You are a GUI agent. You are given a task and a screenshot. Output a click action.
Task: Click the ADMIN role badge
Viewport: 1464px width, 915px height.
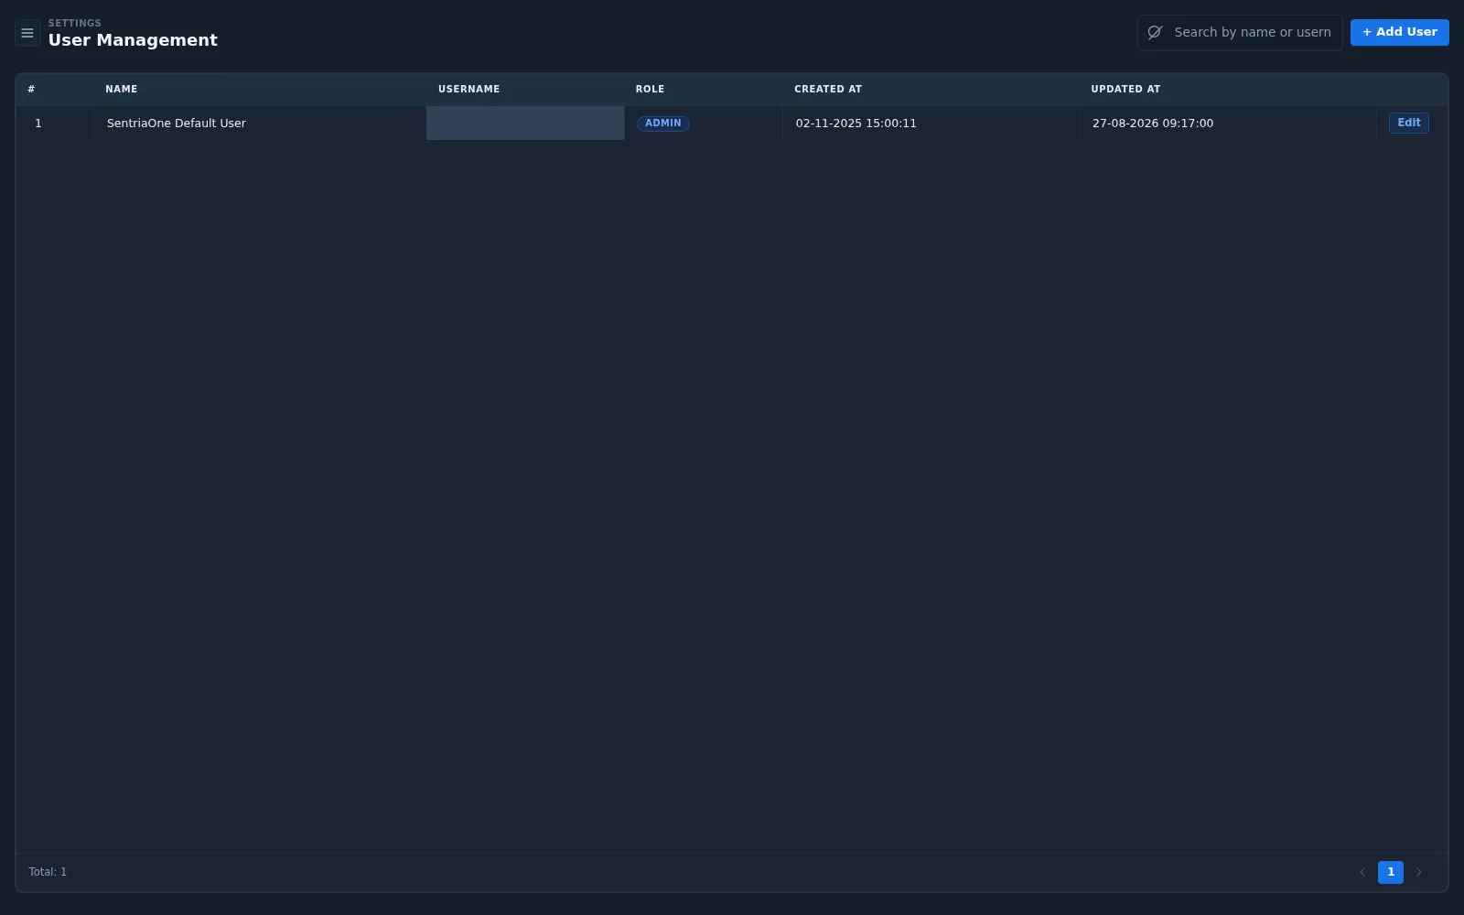pos(662,124)
